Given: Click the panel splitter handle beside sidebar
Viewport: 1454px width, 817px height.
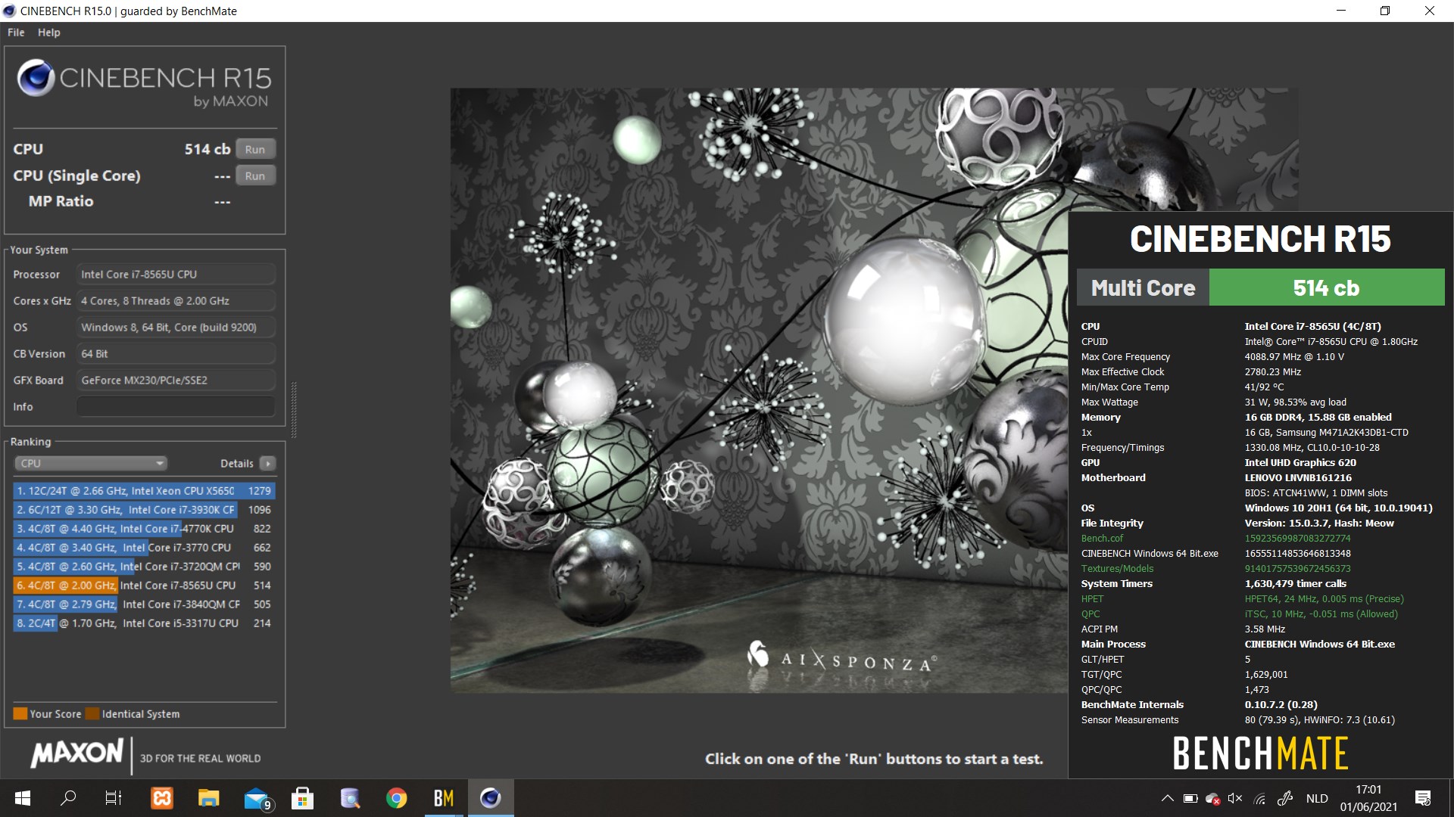Looking at the screenshot, I should tap(294, 409).
